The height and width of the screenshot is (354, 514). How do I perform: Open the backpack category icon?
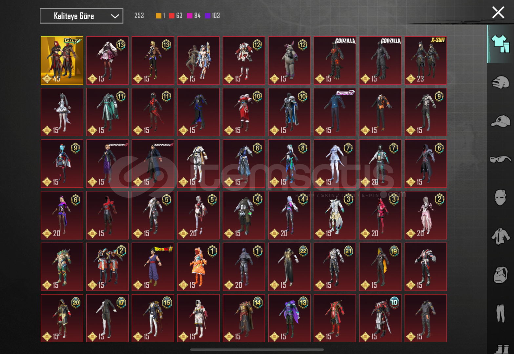point(500,275)
